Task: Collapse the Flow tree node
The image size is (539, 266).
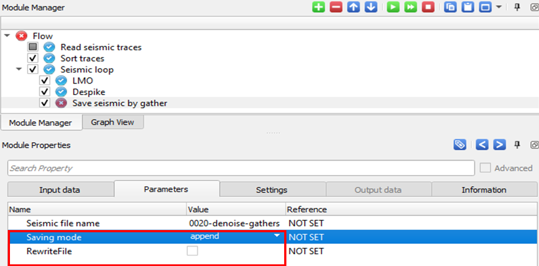Action: tap(7, 36)
